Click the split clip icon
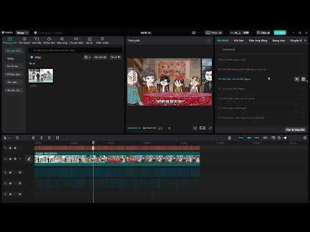The width and height of the screenshot is (310, 232). 33,138
